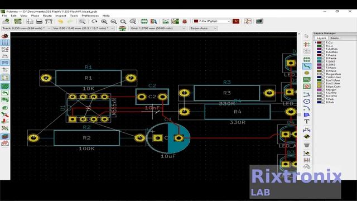This screenshot has height=201, width=357.
Task: Open the Board setup icon
Action: pyautogui.click(x=18, y=21)
